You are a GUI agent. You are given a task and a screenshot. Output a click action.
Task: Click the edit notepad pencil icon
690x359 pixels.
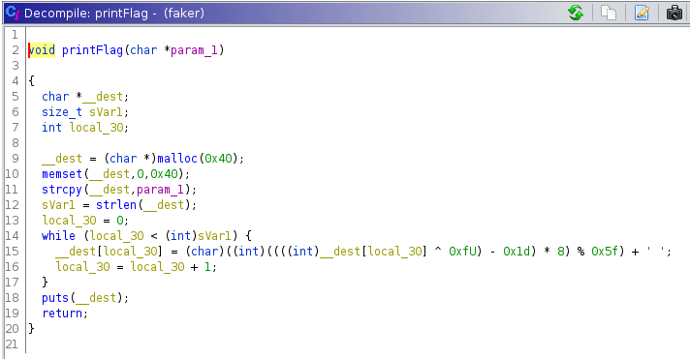(x=642, y=13)
